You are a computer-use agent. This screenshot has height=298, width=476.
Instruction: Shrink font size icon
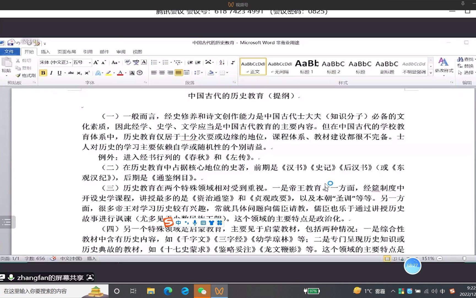[104, 62]
